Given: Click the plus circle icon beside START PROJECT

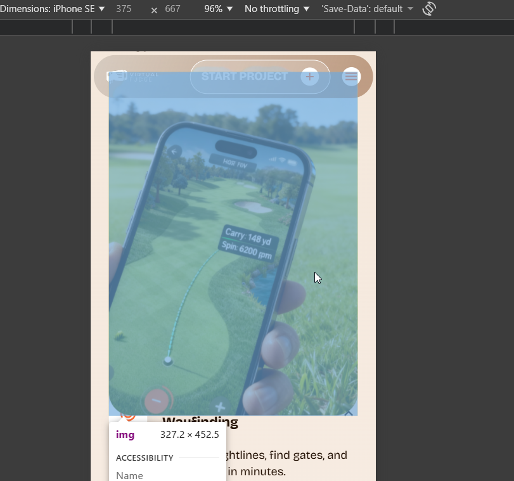Looking at the screenshot, I should pyautogui.click(x=310, y=77).
